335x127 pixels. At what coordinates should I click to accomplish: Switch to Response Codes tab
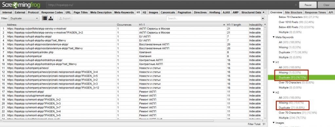52,12
